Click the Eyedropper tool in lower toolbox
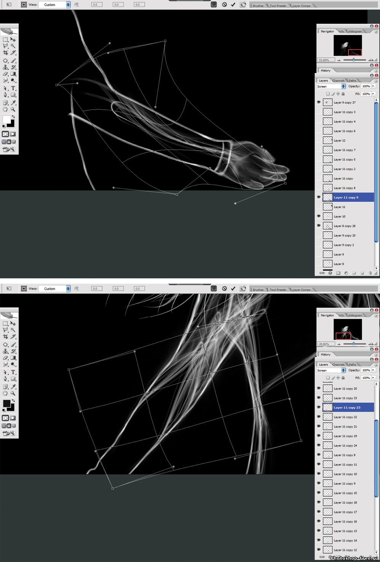The width and height of the screenshot is (380, 562). click(13, 387)
